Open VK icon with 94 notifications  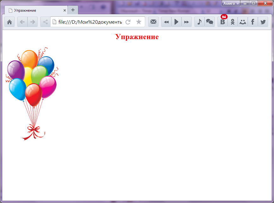pos(223,22)
